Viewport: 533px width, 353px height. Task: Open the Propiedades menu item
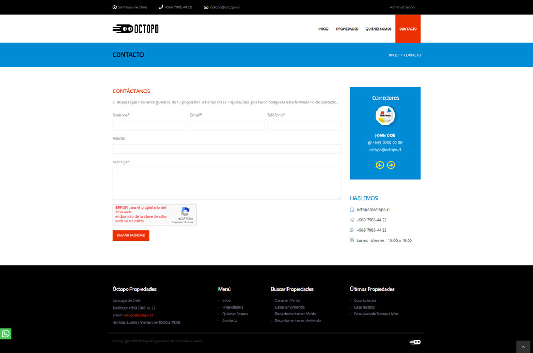[x=347, y=29]
